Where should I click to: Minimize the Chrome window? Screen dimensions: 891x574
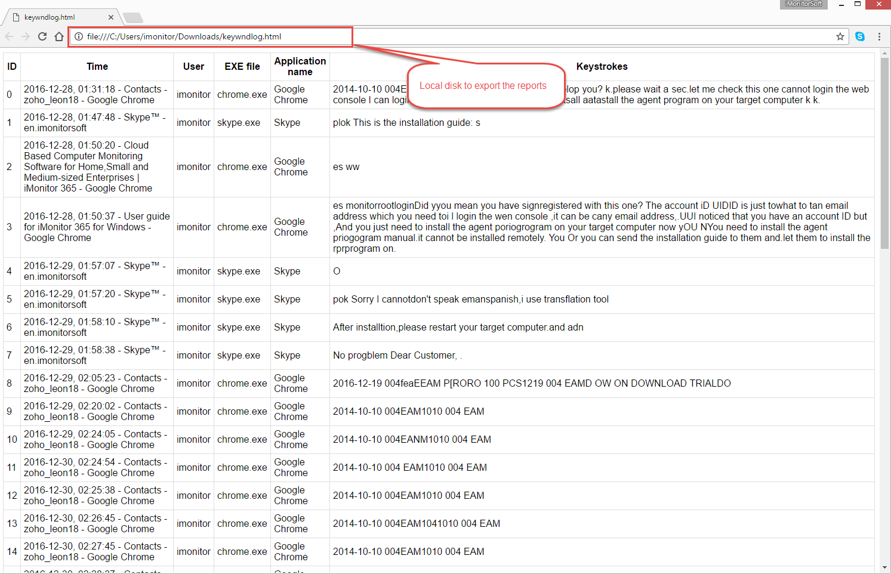pos(841,4)
